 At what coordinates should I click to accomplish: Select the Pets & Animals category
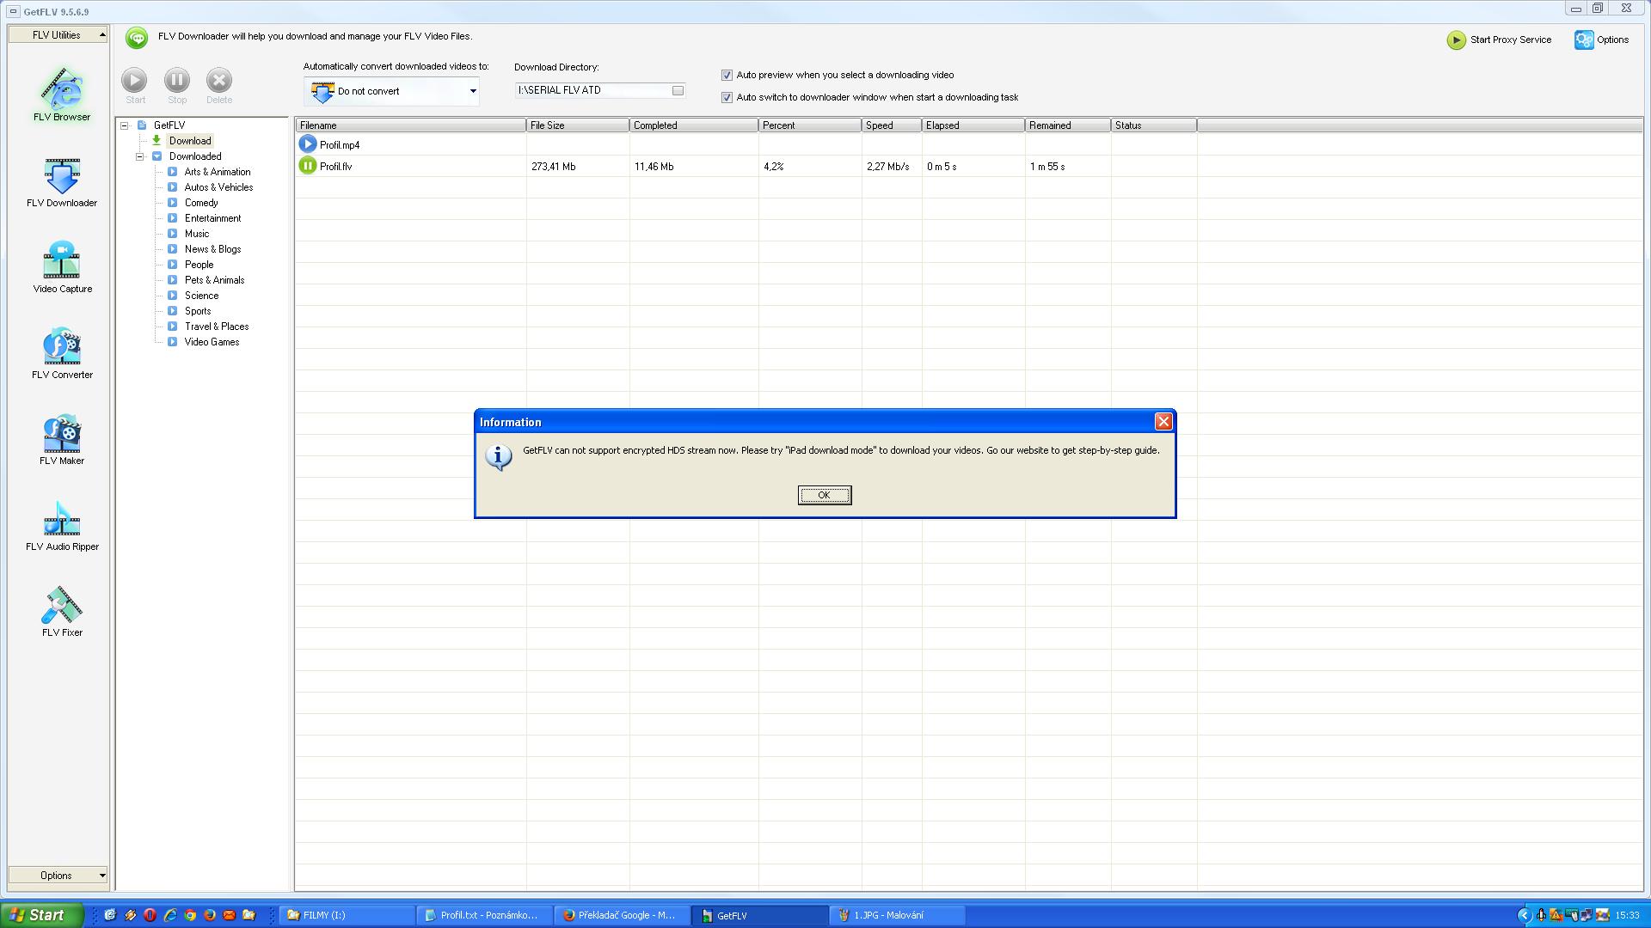point(214,280)
